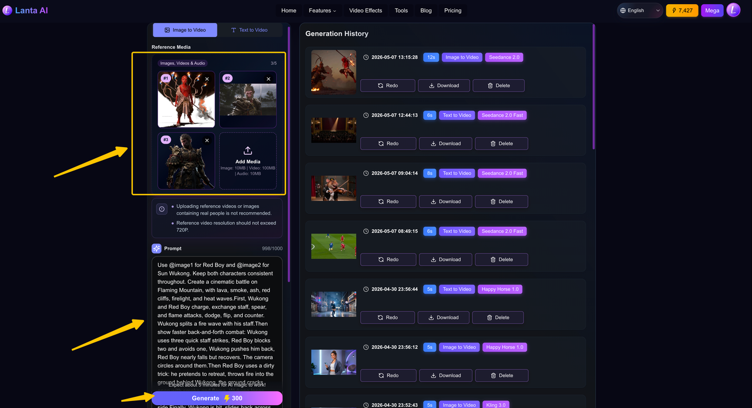
Task: Remove reference image #3
Action: [207, 140]
